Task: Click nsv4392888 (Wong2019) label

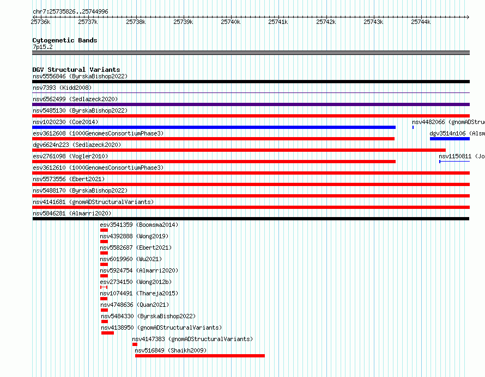Action: pyautogui.click(x=134, y=236)
